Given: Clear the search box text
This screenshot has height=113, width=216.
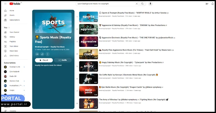Looking at the screenshot, I should click(x=136, y=4).
